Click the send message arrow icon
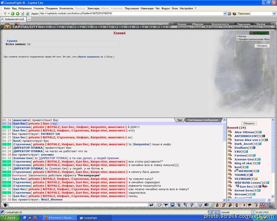This screenshot has height=221, width=277. click(151, 205)
